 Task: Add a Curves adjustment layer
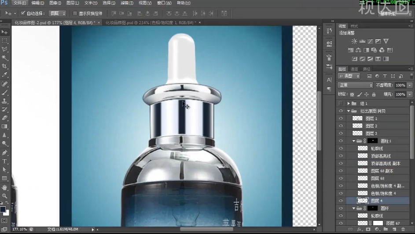[x=370, y=41]
